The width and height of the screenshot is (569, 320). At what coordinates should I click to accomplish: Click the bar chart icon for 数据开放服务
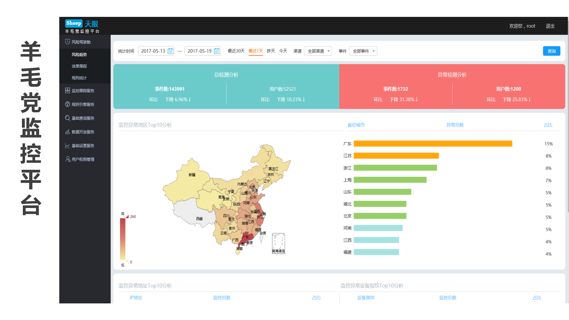(x=68, y=132)
